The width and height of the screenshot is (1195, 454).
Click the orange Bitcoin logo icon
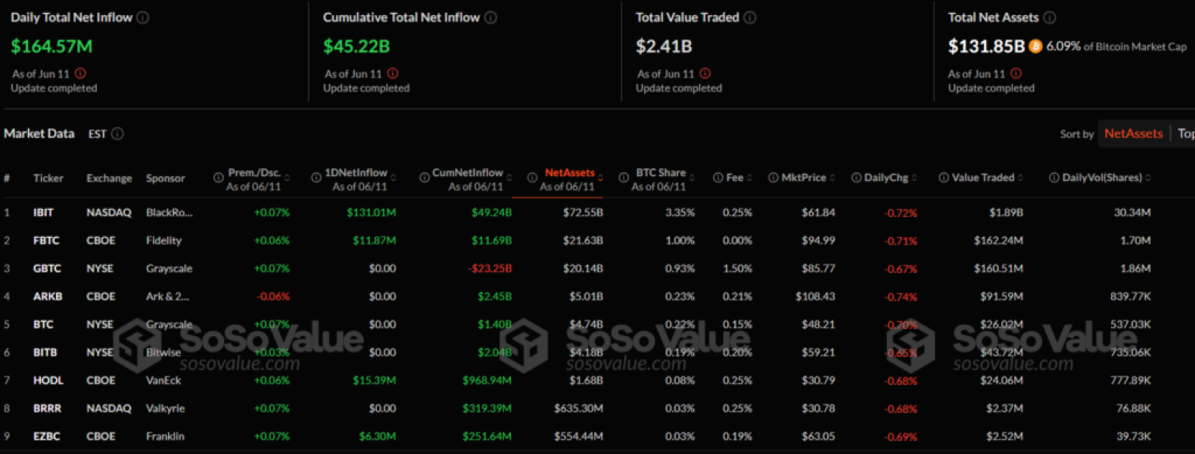pyautogui.click(x=1035, y=46)
